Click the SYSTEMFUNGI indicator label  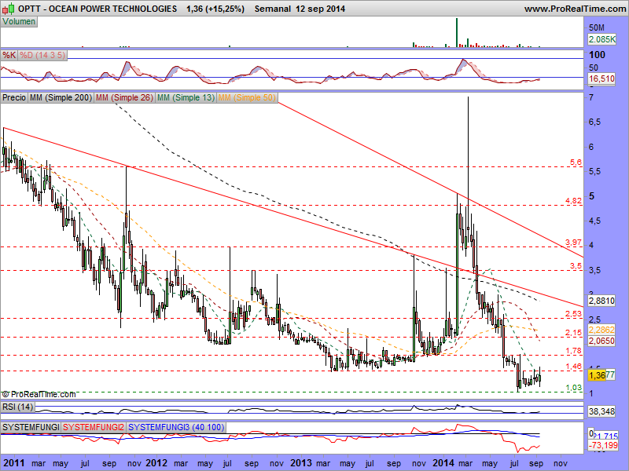tap(31, 427)
